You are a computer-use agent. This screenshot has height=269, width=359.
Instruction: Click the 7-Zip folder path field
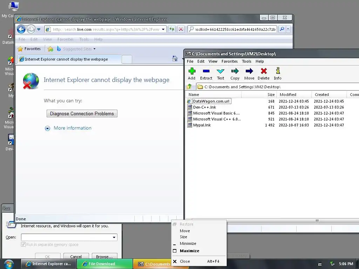click(278, 87)
